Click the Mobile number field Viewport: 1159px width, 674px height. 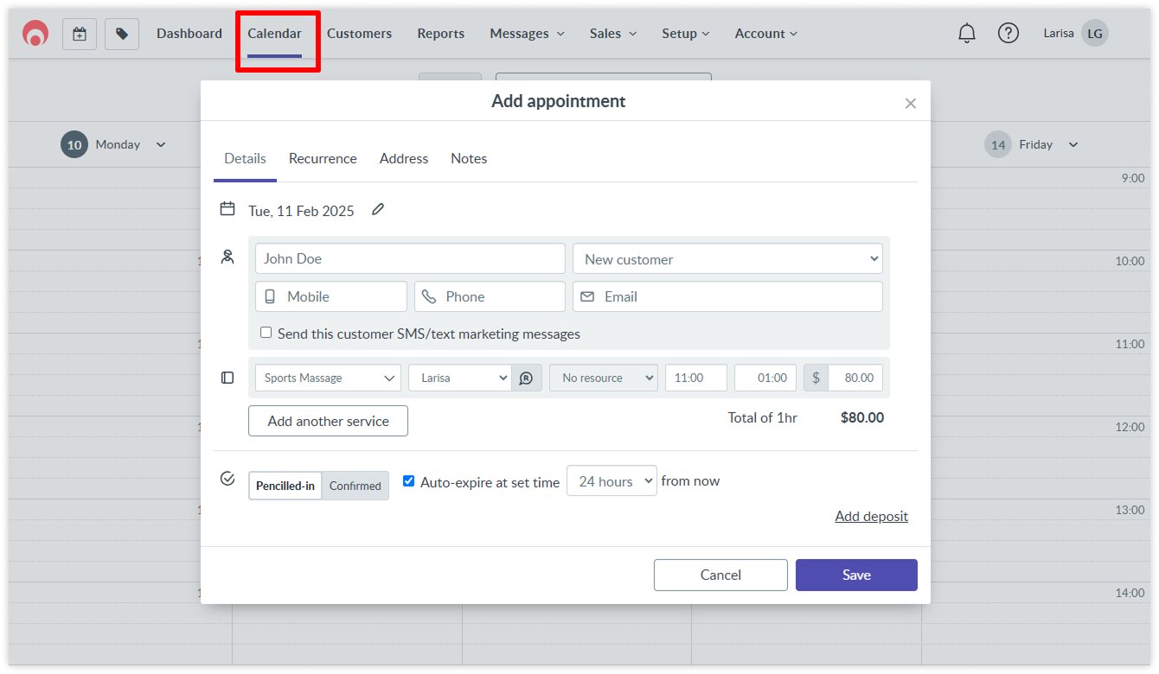pos(331,296)
